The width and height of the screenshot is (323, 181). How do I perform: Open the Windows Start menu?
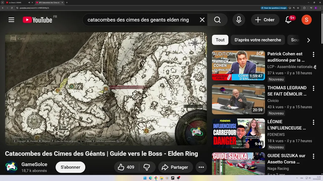coord(145,178)
